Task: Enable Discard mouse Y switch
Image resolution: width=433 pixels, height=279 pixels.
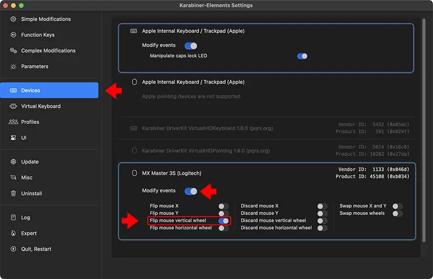Action: click(322, 213)
